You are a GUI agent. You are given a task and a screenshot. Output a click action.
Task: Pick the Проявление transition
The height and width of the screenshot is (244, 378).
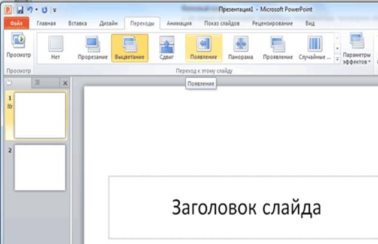(x=277, y=48)
